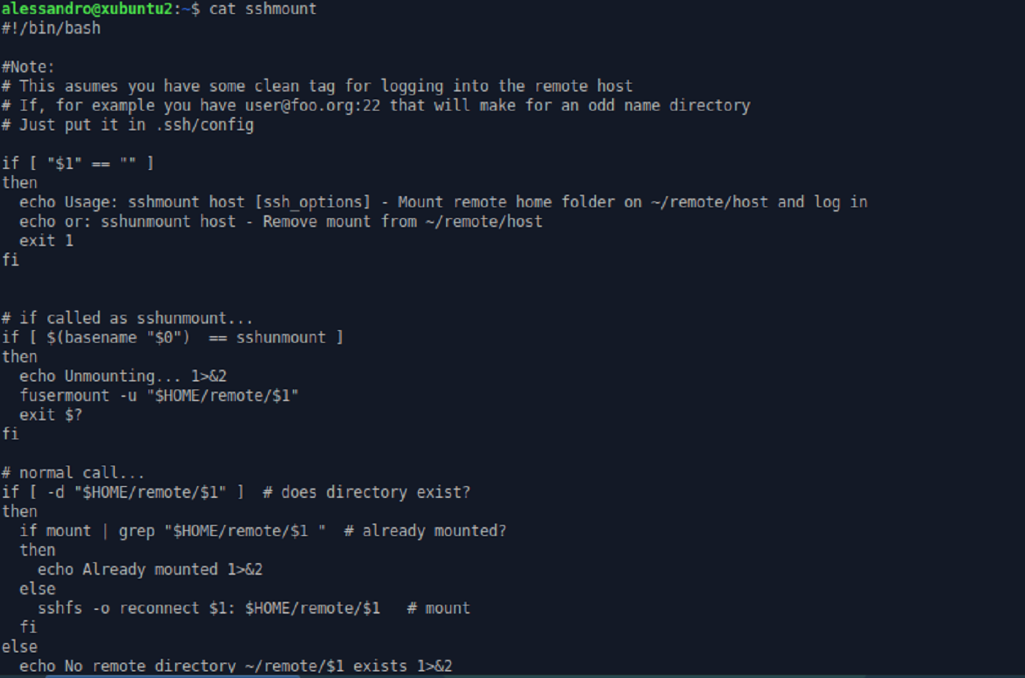Click the 'exit 1' line

coord(46,240)
